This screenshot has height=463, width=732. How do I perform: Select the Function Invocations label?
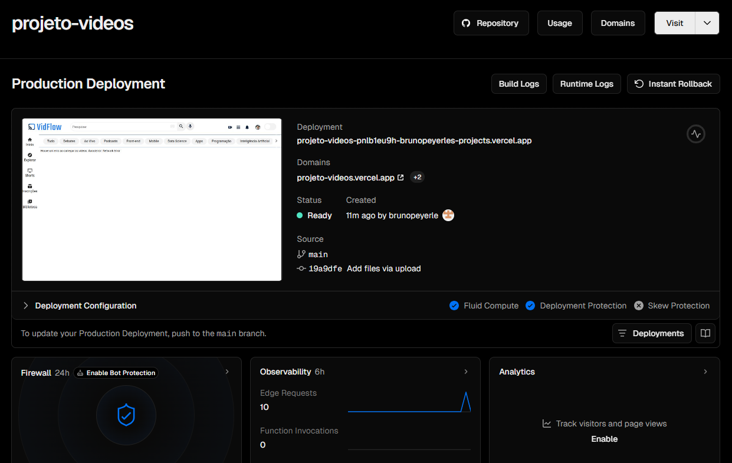pos(299,431)
